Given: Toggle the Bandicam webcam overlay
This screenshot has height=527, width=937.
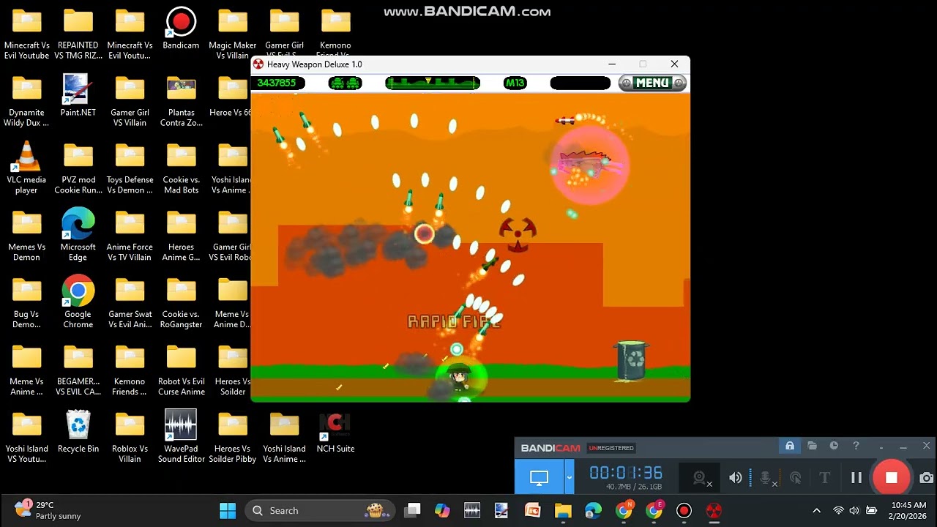Looking at the screenshot, I should (x=702, y=478).
